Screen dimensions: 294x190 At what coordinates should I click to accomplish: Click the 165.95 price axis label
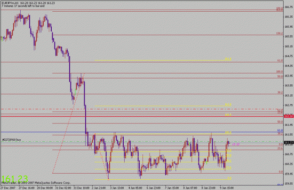289,27
